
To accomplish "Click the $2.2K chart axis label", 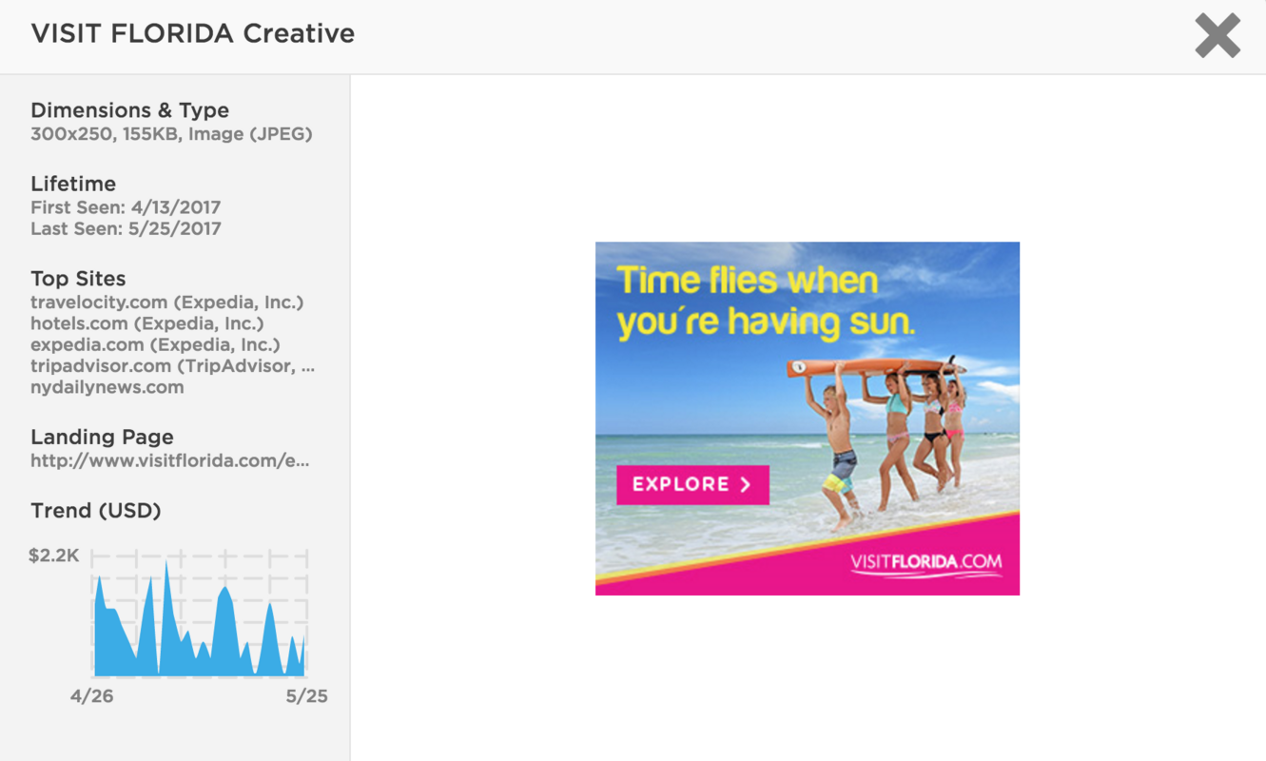I will tap(54, 556).
